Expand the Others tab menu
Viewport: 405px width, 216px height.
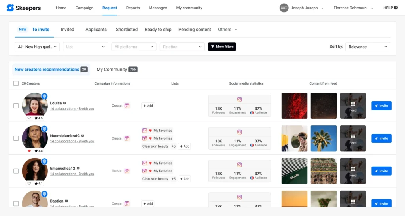pyautogui.click(x=227, y=29)
